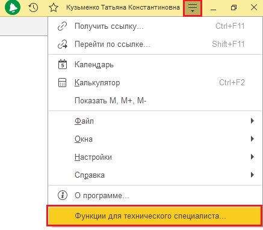
Task: Click the calculator icon beside Калькулятор
Action: point(62,83)
